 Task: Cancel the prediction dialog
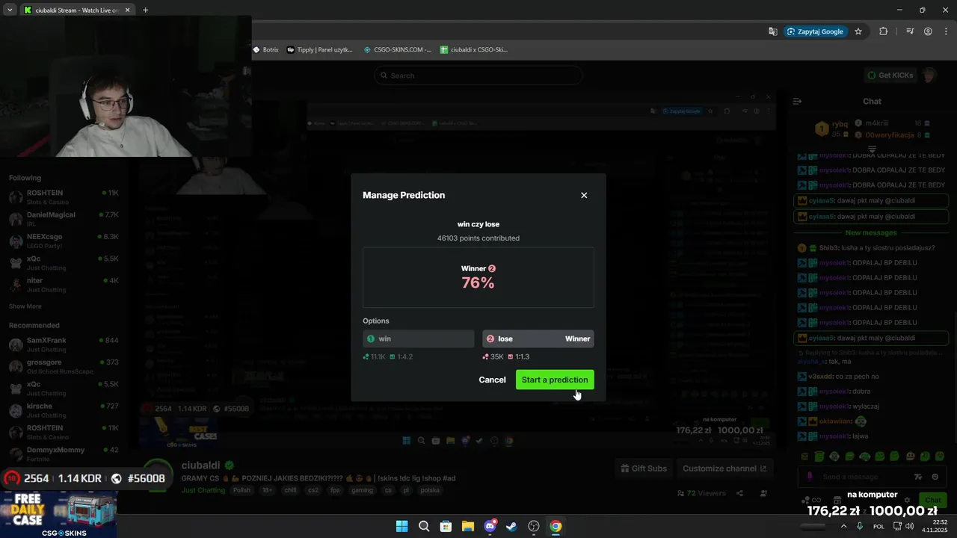(x=492, y=380)
